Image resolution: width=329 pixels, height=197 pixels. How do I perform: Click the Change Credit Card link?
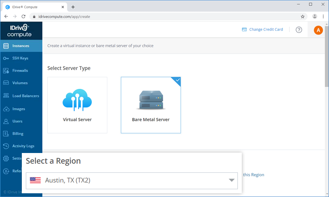[x=266, y=29]
